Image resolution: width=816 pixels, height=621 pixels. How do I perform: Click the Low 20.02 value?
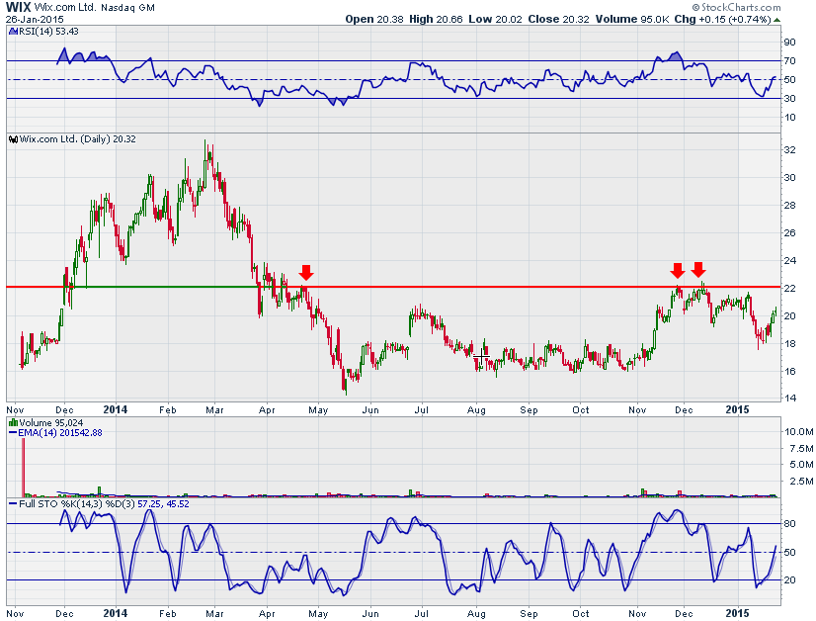tap(495, 19)
